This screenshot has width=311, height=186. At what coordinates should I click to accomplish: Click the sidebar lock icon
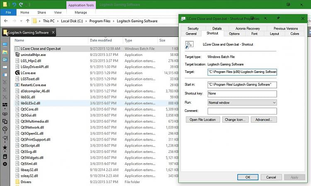5,157
